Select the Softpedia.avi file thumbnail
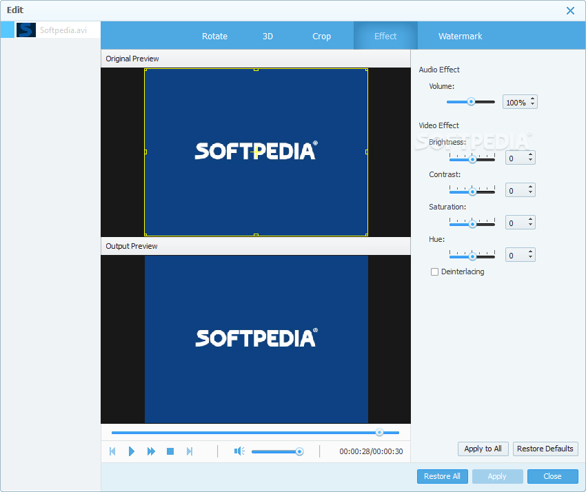The height and width of the screenshot is (492, 586). 26,30
